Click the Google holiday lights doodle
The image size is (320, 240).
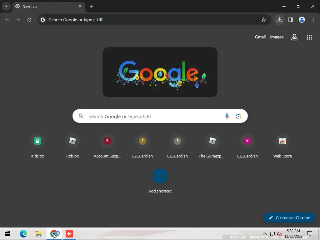click(160, 72)
